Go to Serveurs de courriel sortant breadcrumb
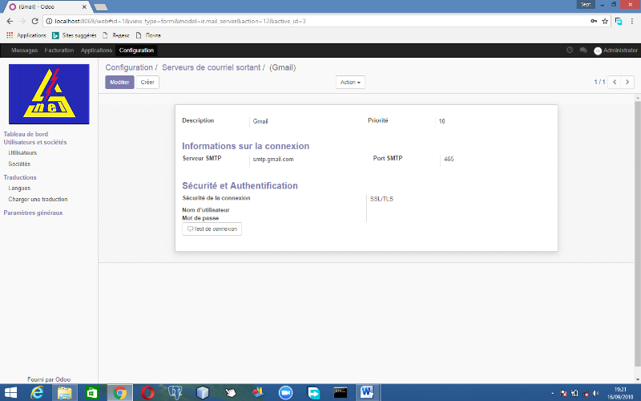Image resolution: width=641 pixels, height=401 pixels. tap(212, 68)
